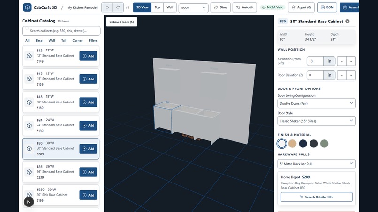Switch to 3D View
Viewport: 378px width, 212px height.
pos(142,7)
